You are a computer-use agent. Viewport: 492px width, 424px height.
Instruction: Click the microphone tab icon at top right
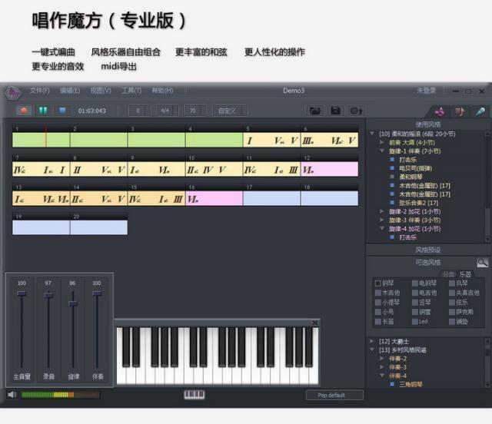coord(480,111)
